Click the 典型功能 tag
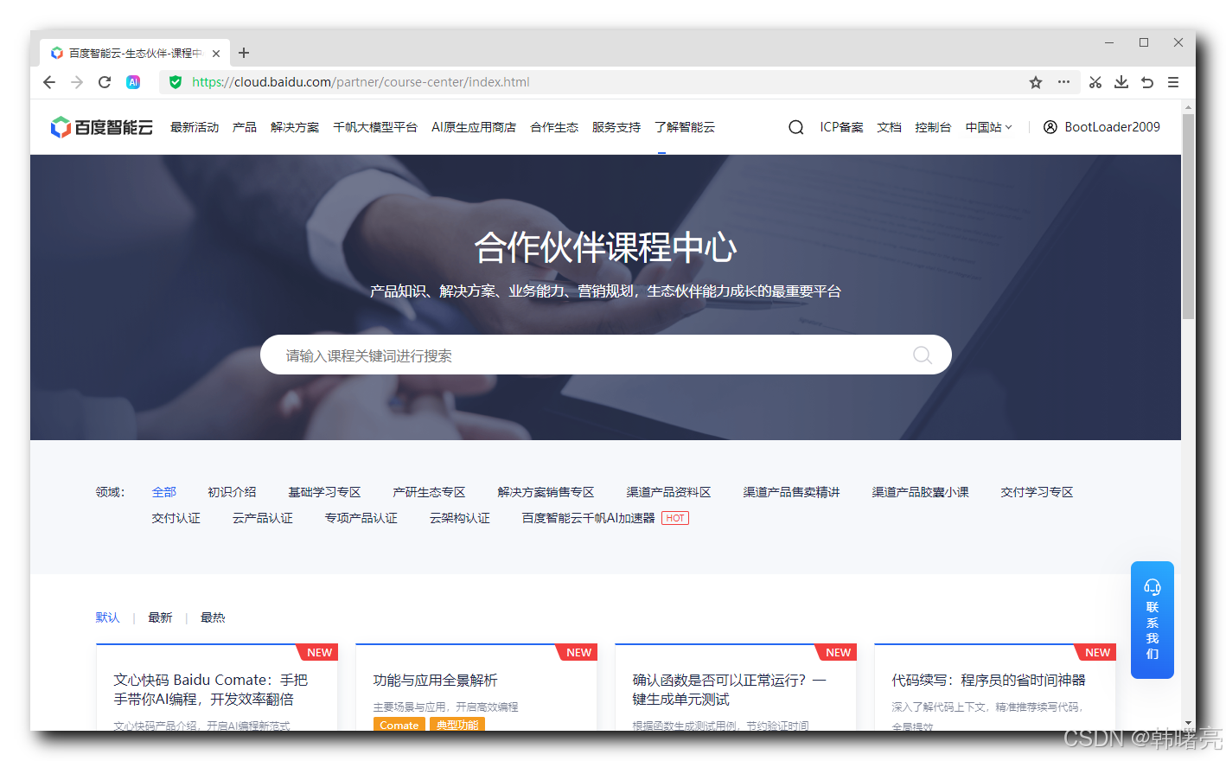Screen dimensions: 1226x761 tap(457, 725)
